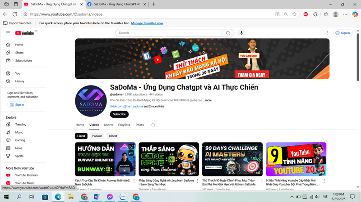Open the ABP adblock extension icon
The image size is (361, 202).
click(x=306, y=14)
